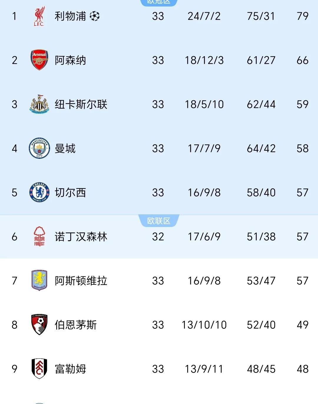
Task: Tap the Manchester City crest
Action: 39,148
